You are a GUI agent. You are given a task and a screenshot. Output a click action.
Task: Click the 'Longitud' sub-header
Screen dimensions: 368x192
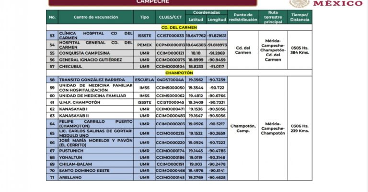pyautogui.click(x=217, y=20)
